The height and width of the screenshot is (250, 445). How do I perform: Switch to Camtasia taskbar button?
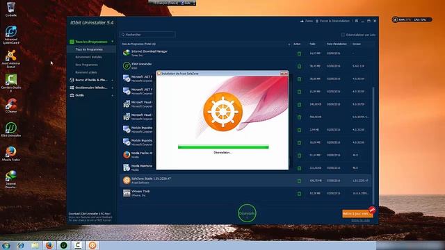pos(78,245)
